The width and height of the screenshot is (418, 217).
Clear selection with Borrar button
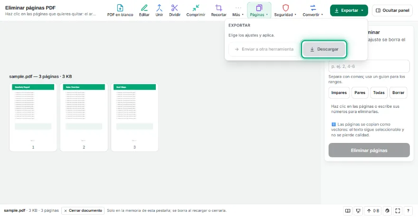pos(398,93)
